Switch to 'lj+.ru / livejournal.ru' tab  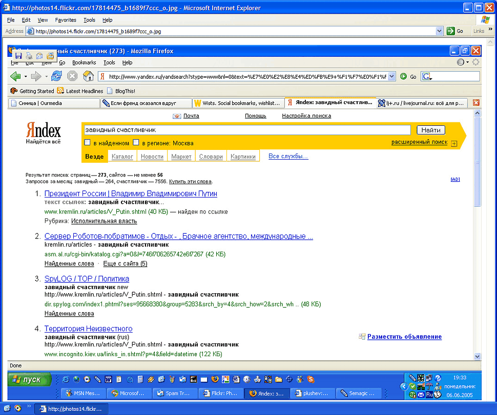[x=422, y=103]
